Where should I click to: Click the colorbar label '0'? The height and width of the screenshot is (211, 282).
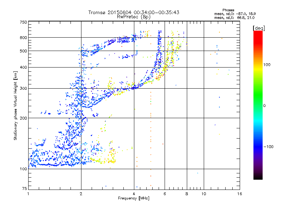264,106
